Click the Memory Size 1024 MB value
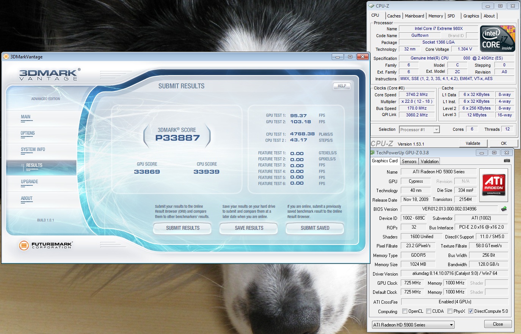Viewport: 521px width, 334px height. [x=418, y=264]
